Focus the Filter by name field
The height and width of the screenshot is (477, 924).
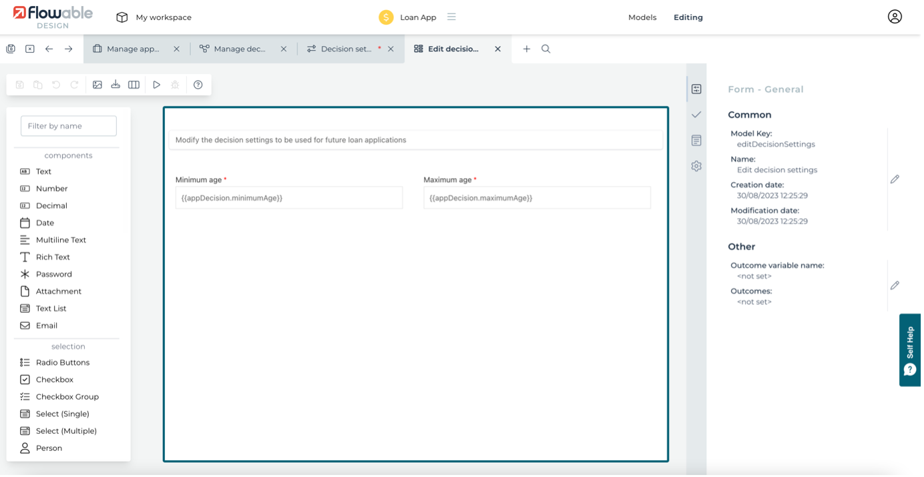pos(69,126)
